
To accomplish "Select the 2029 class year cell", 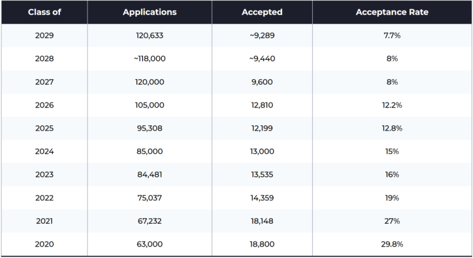I will pyautogui.click(x=44, y=35).
